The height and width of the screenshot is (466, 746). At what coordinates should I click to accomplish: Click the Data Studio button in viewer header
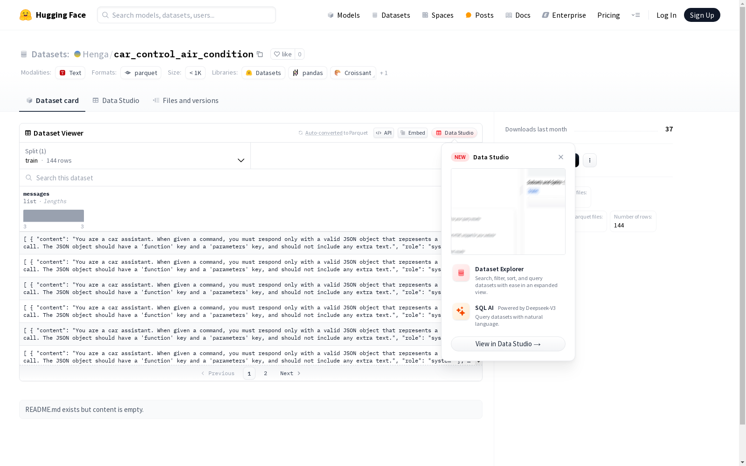454,133
